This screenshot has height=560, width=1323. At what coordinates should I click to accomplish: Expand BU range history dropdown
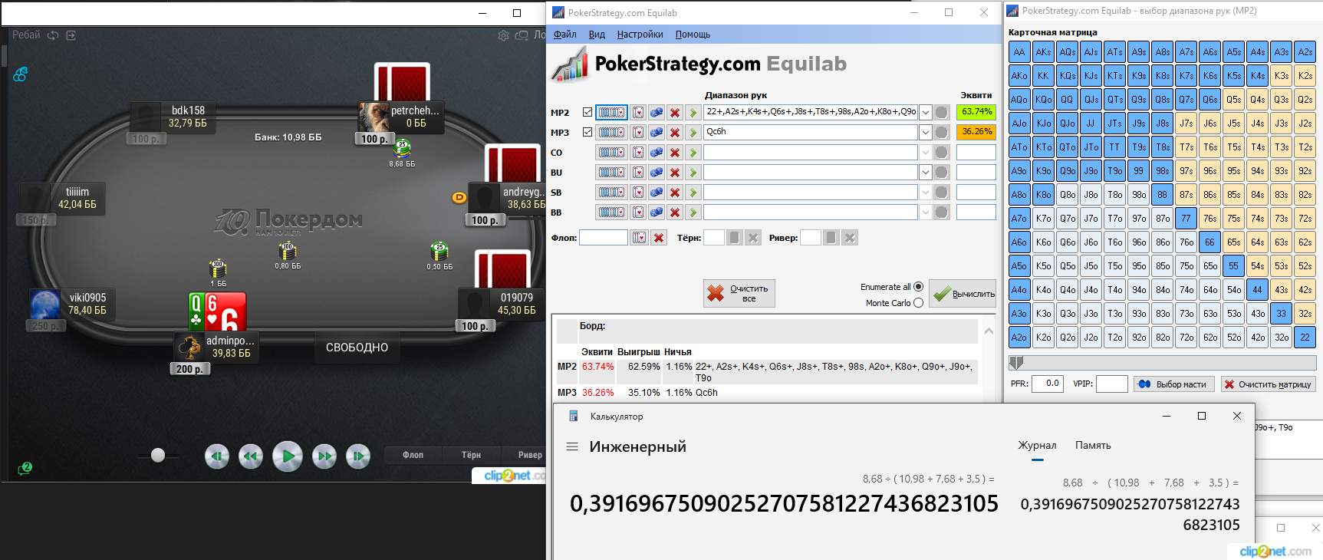tap(926, 173)
